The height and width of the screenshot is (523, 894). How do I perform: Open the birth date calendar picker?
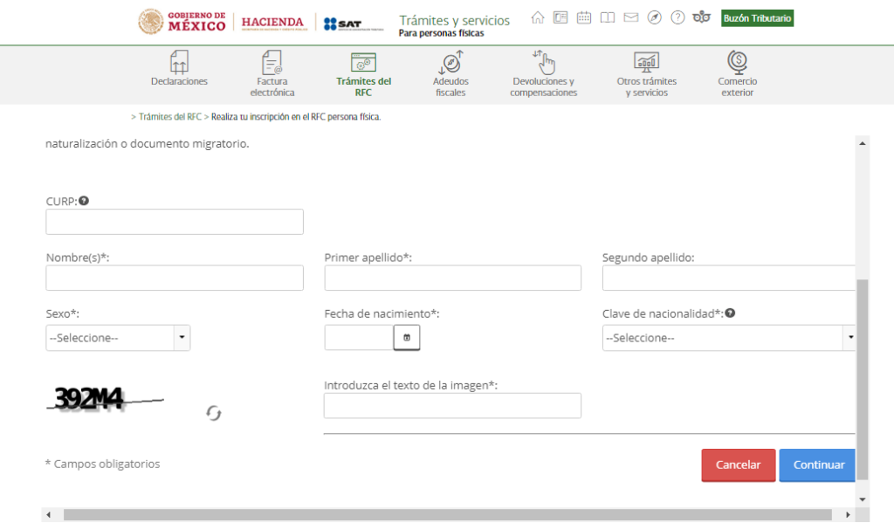point(407,338)
